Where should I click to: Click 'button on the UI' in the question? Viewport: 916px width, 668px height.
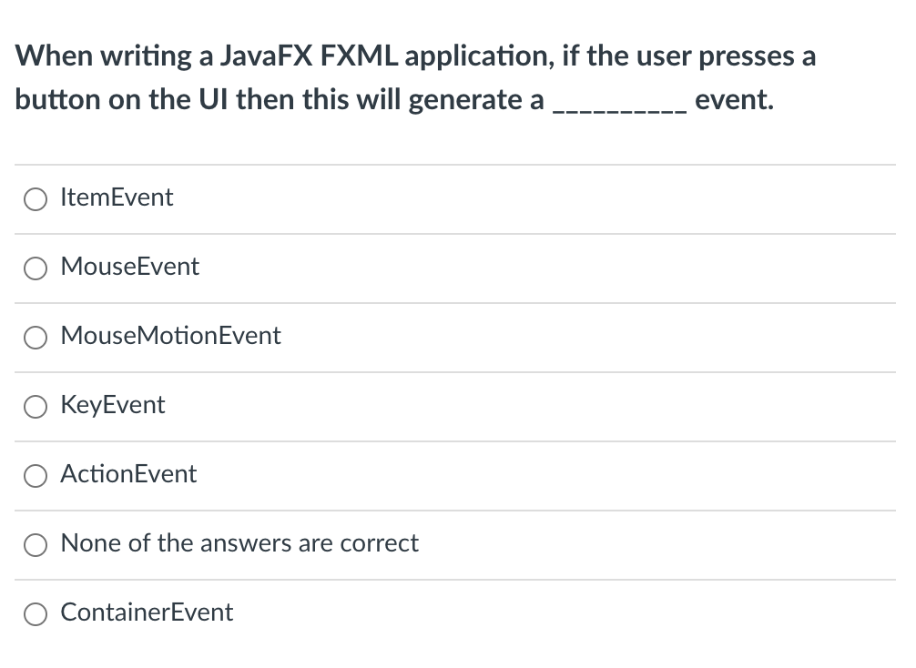click(122, 99)
